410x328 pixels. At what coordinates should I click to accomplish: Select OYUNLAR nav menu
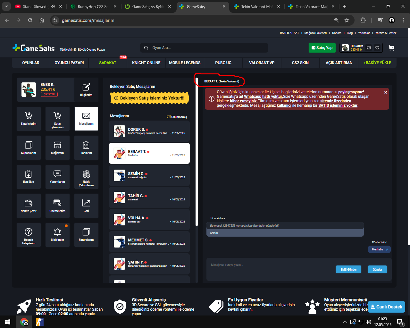click(x=31, y=63)
